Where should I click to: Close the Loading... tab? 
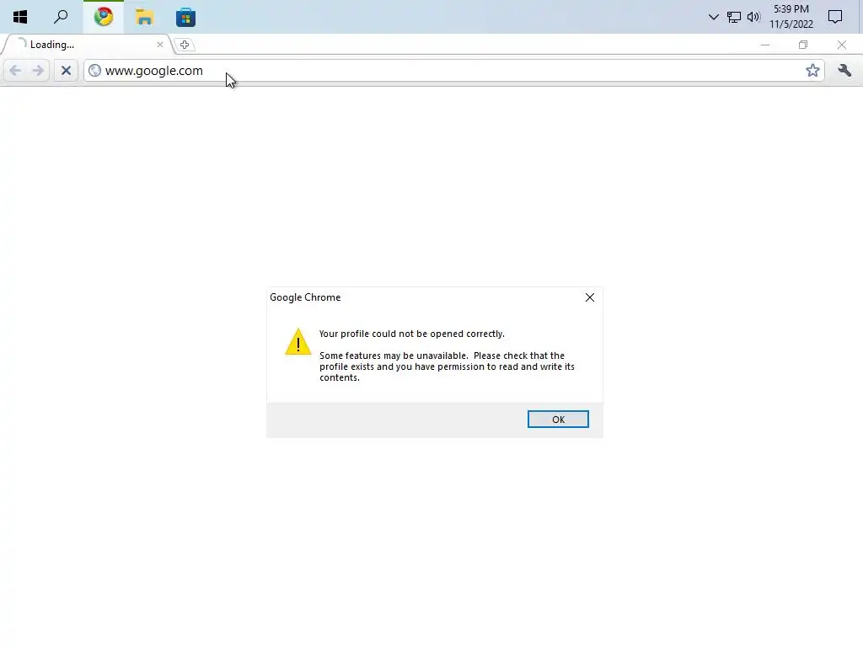tap(159, 45)
